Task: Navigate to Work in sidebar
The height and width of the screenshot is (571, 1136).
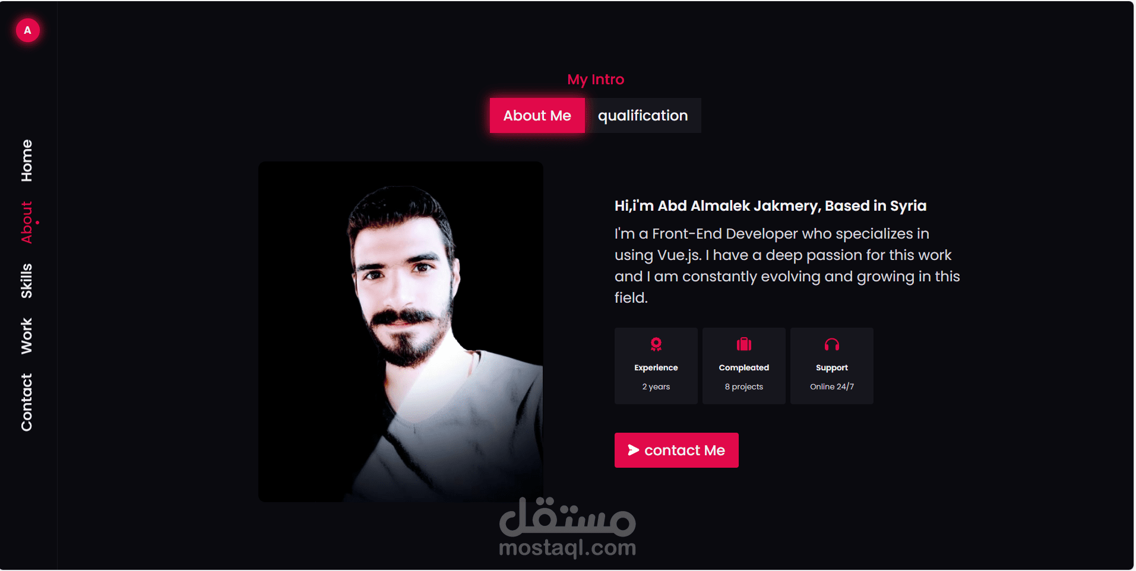Action: pos(27,336)
